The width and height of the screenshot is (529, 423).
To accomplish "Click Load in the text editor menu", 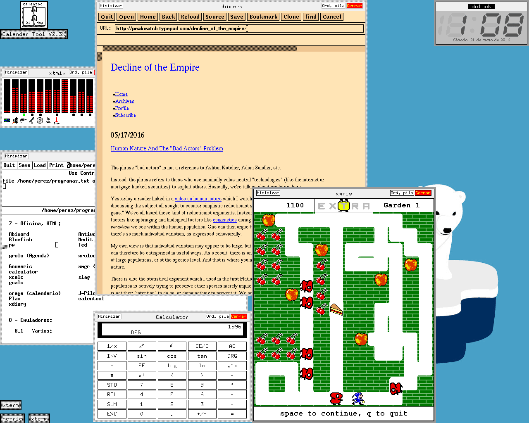I will pyautogui.click(x=40, y=165).
